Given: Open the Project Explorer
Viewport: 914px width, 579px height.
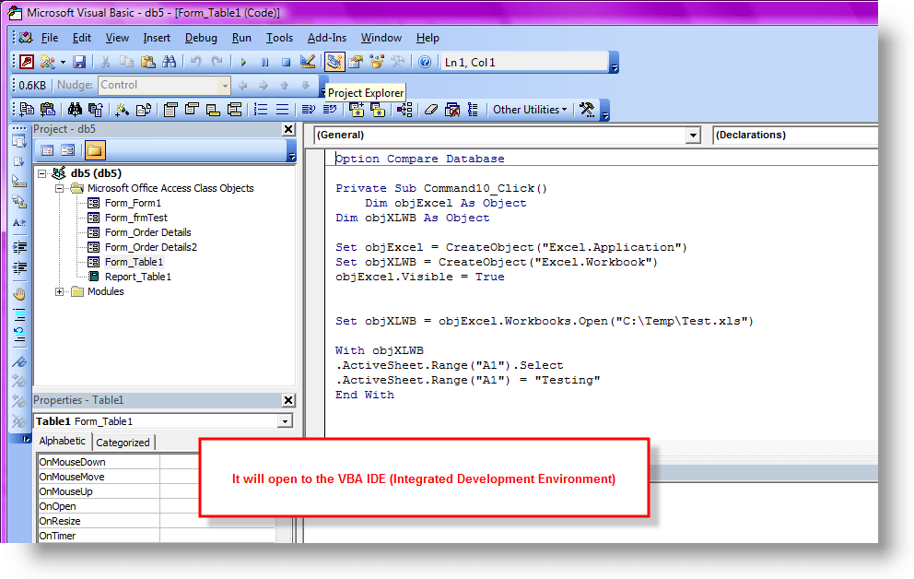Looking at the screenshot, I should pos(335,62).
